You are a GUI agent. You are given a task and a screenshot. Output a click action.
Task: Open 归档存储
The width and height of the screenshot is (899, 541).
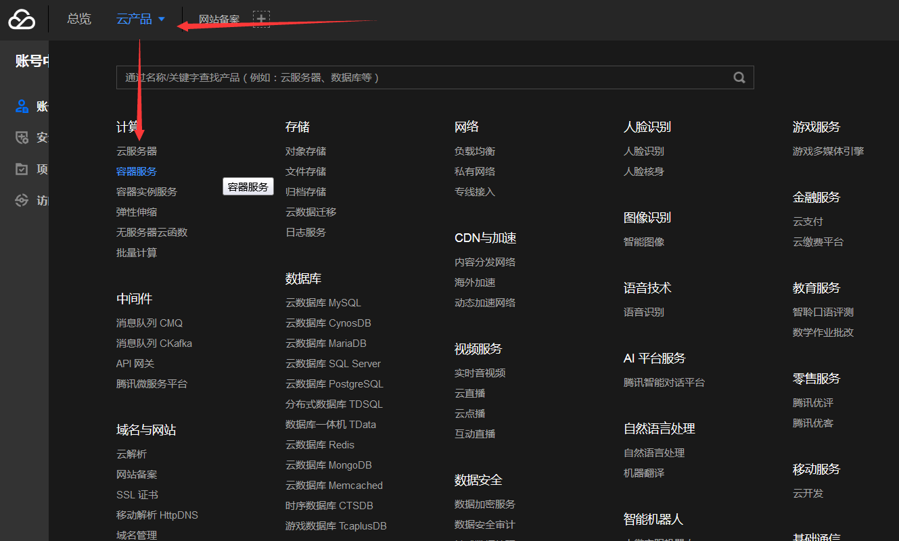(x=306, y=191)
